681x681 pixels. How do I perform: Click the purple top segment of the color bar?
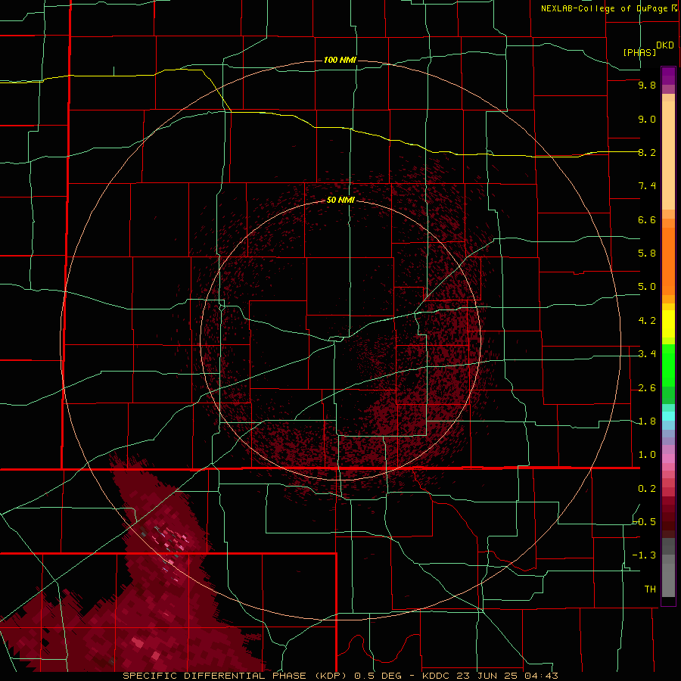[x=668, y=76]
